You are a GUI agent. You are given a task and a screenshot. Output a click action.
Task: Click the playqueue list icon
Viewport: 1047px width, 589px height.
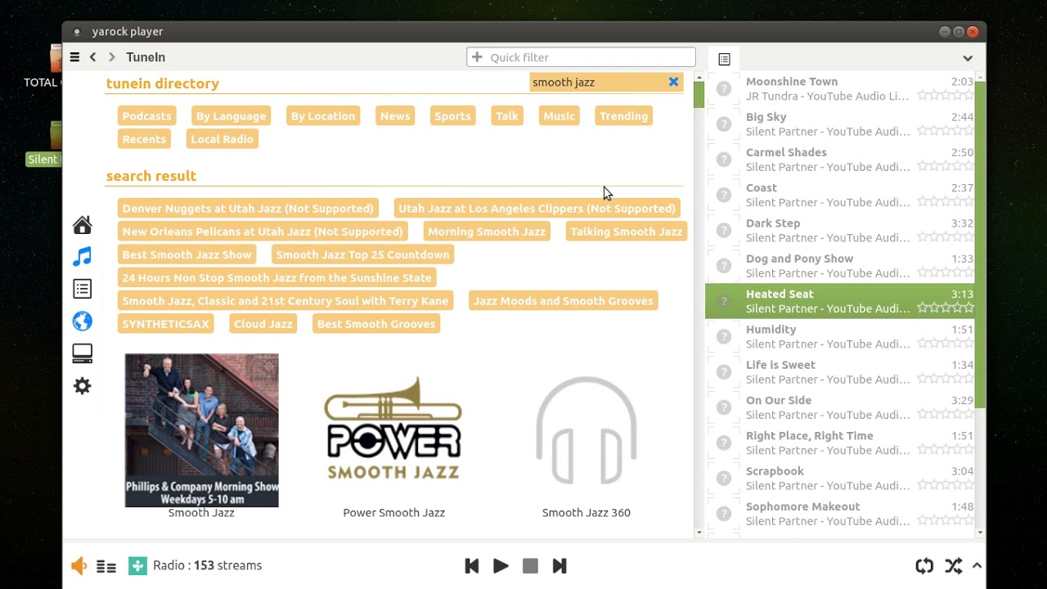click(724, 59)
